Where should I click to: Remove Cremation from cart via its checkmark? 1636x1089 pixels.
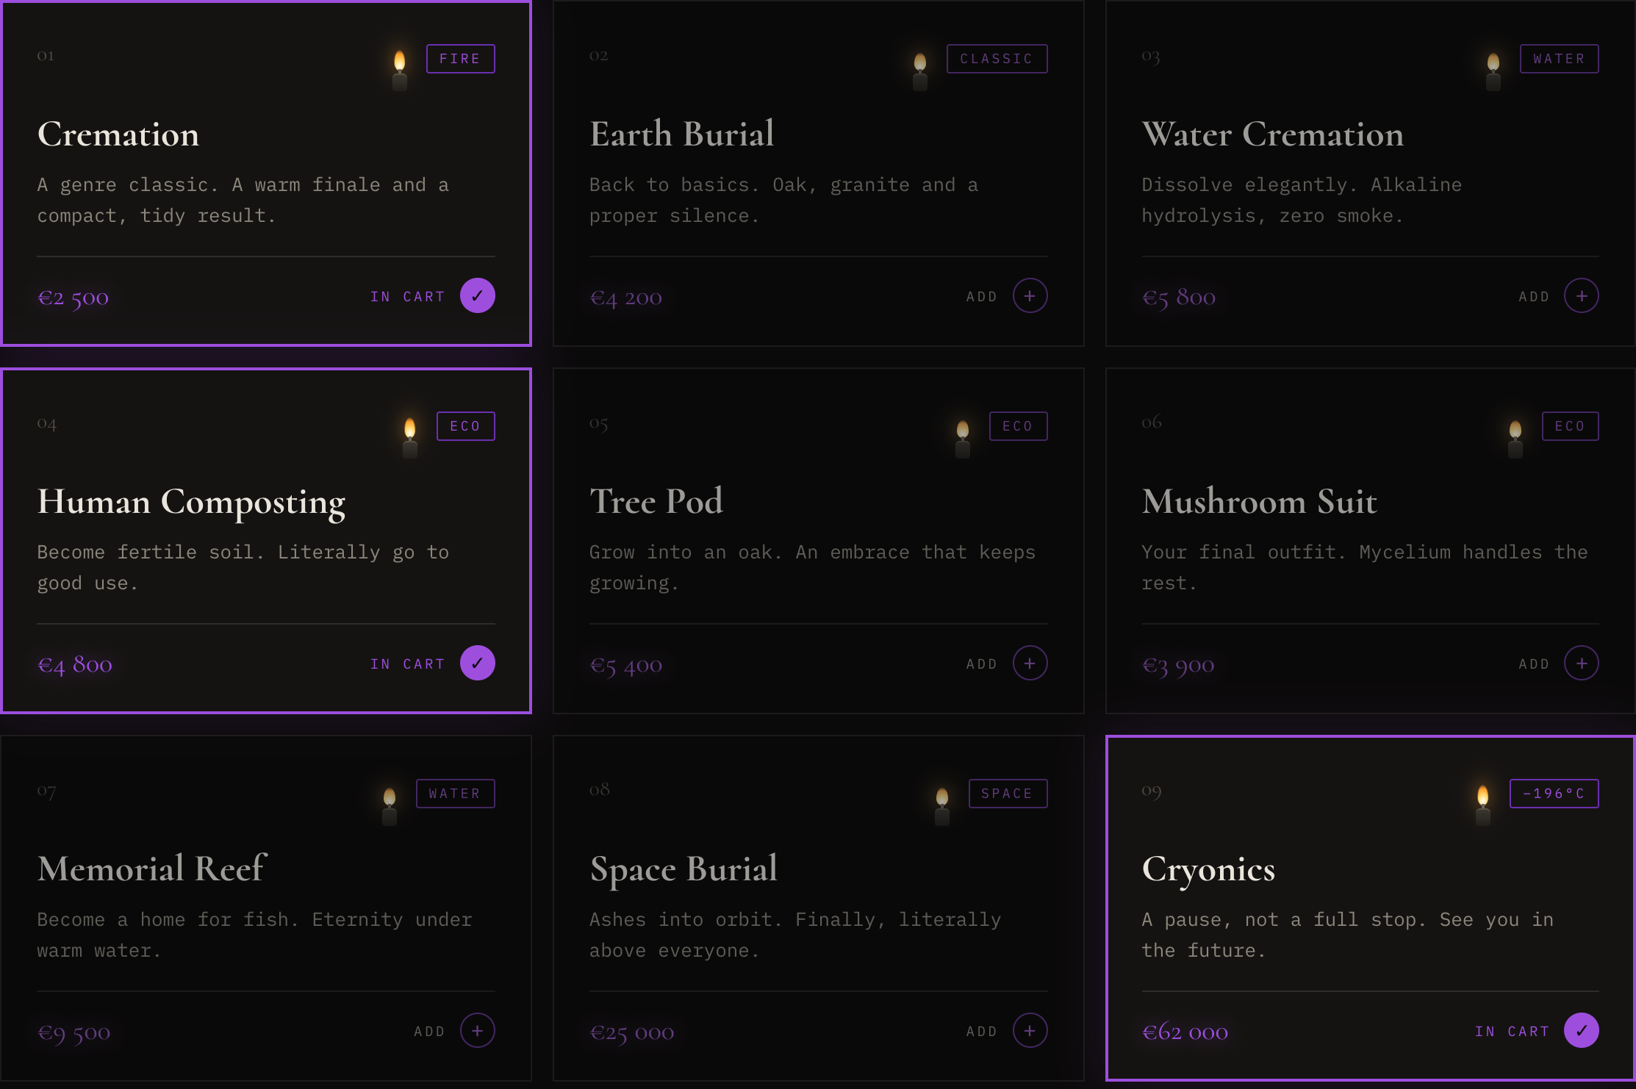tap(478, 295)
